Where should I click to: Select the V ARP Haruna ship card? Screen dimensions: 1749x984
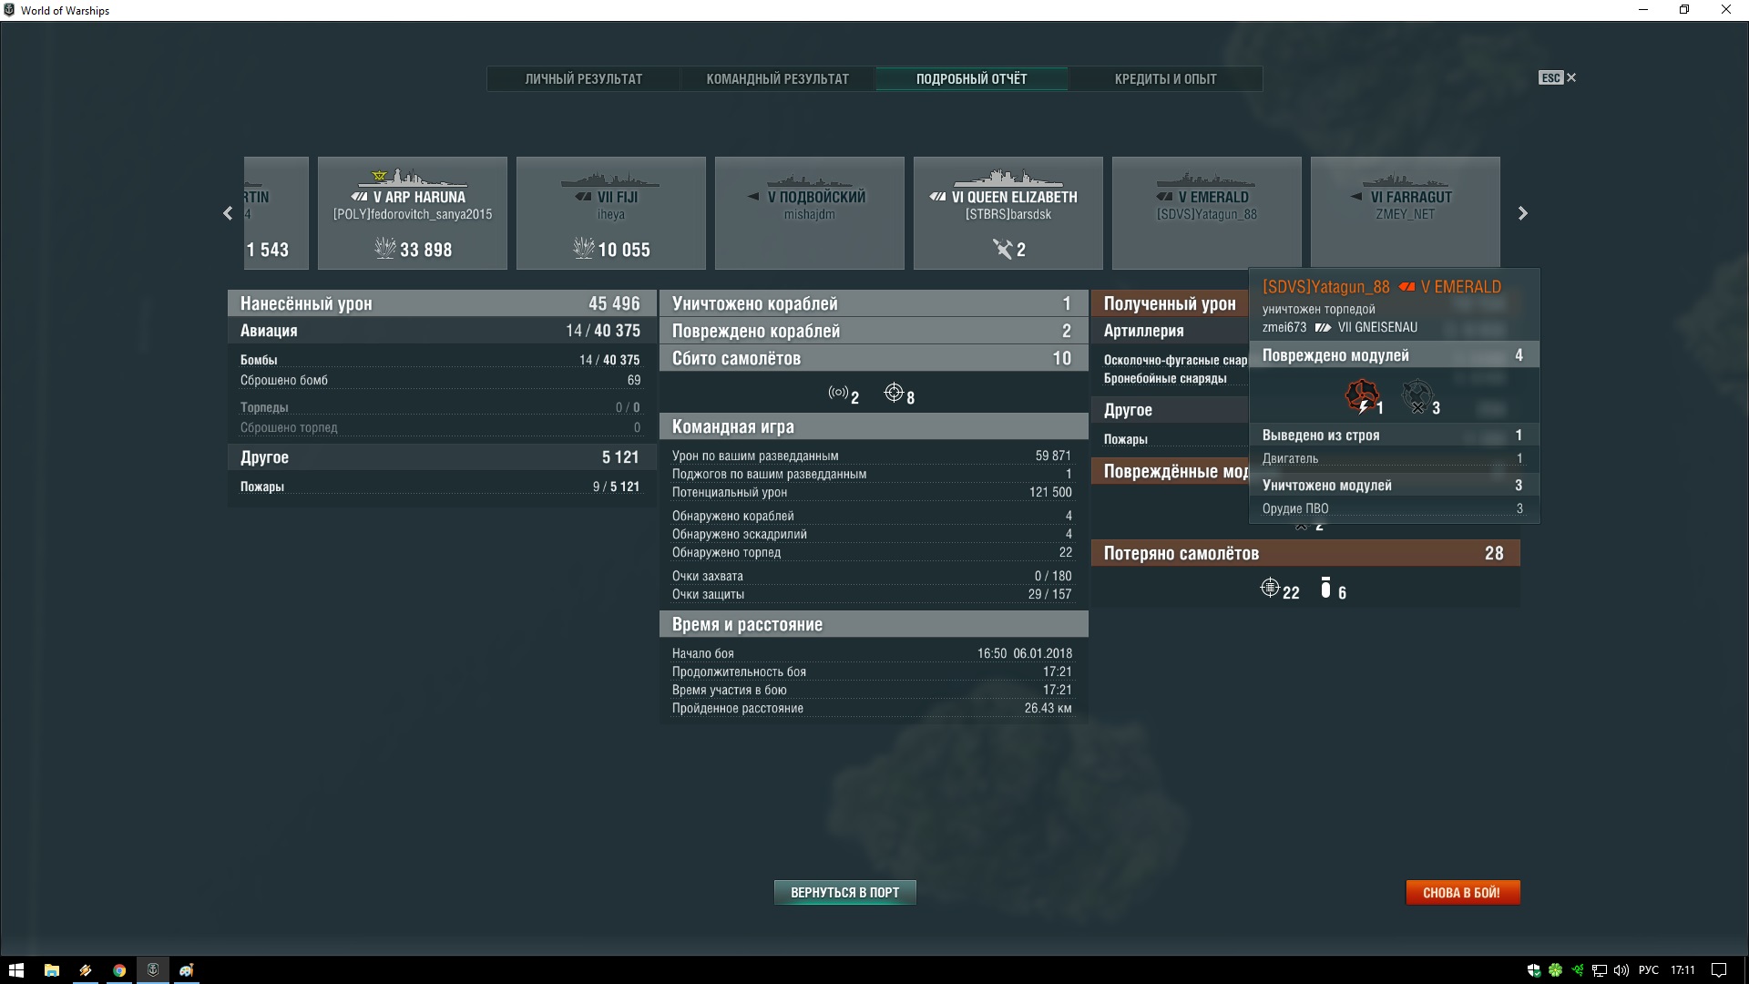413,213
